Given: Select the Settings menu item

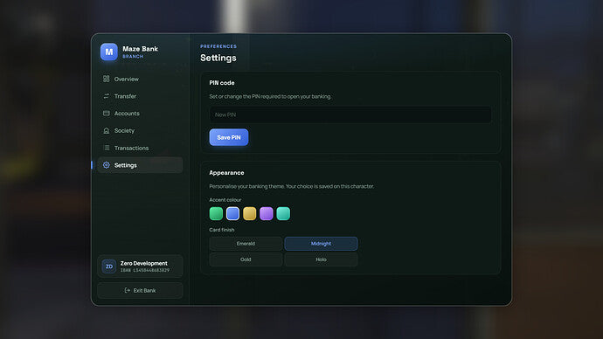Looking at the screenshot, I should (140, 165).
